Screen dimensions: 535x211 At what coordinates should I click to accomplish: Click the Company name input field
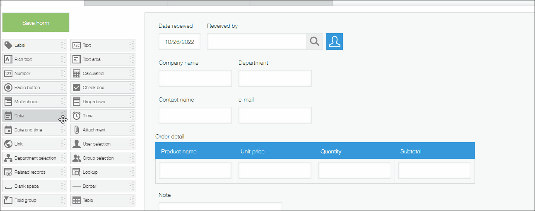point(195,78)
